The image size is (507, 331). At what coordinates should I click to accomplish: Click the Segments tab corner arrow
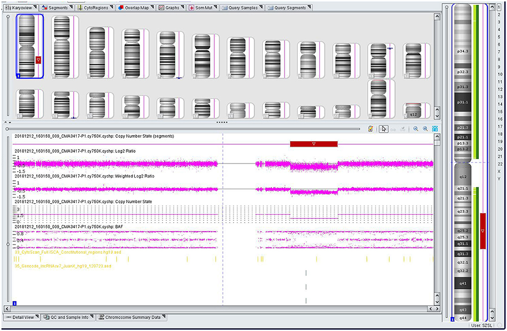click(x=71, y=7)
